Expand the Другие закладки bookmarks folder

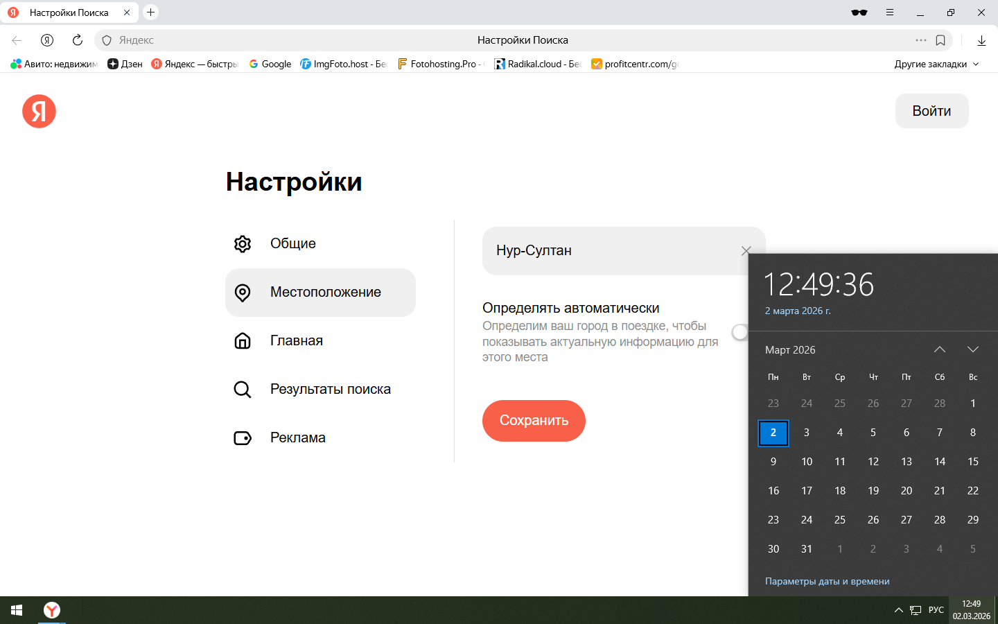[x=937, y=64]
